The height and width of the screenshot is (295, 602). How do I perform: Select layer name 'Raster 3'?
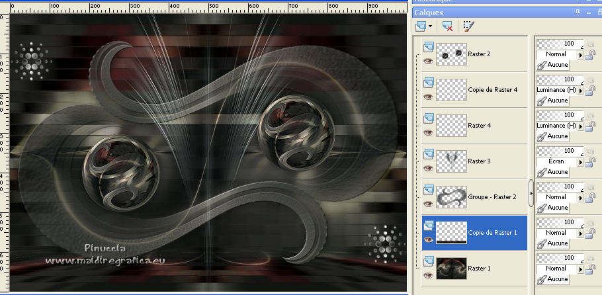click(x=479, y=161)
